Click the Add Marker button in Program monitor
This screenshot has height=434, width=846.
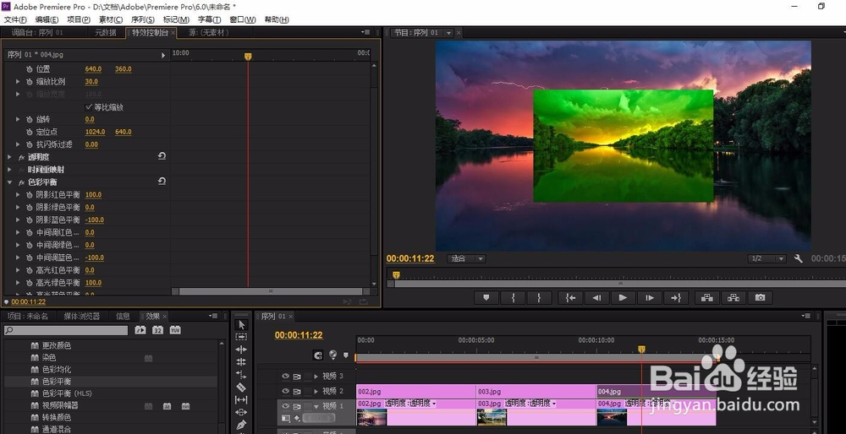(x=486, y=298)
